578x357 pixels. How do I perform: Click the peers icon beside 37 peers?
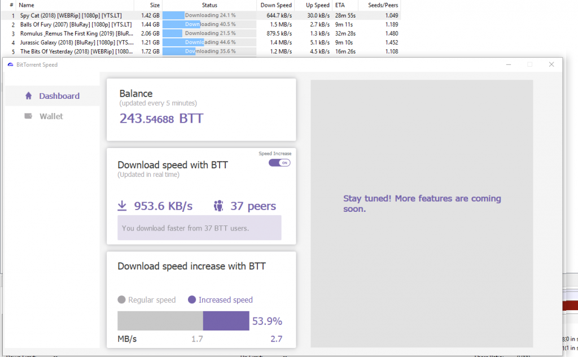(x=218, y=206)
